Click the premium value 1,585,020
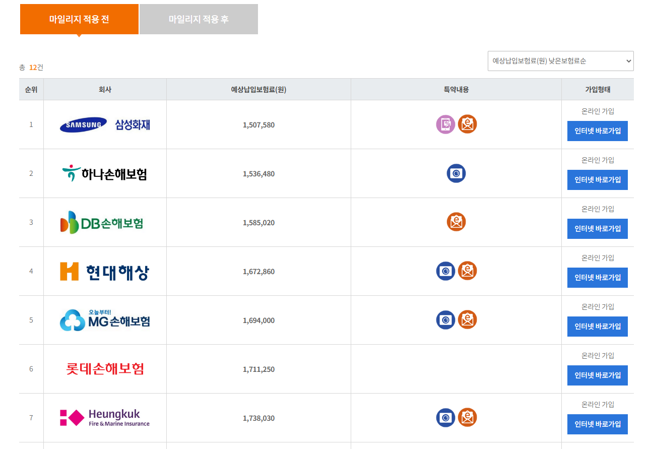 [x=258, y=223]
